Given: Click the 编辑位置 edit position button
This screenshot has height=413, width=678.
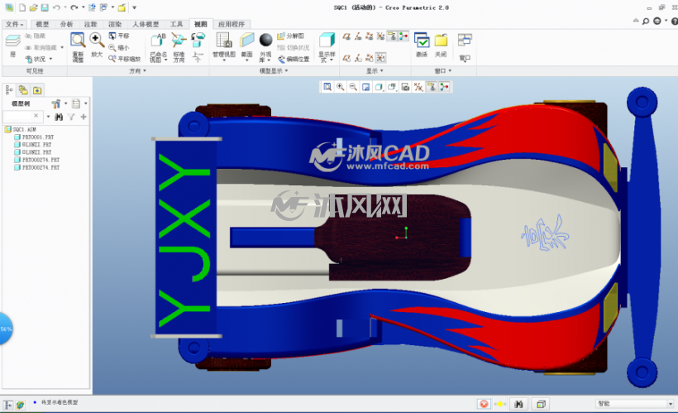Looking at the screenshot, I should pyautogui.click(x=294, y=59).
